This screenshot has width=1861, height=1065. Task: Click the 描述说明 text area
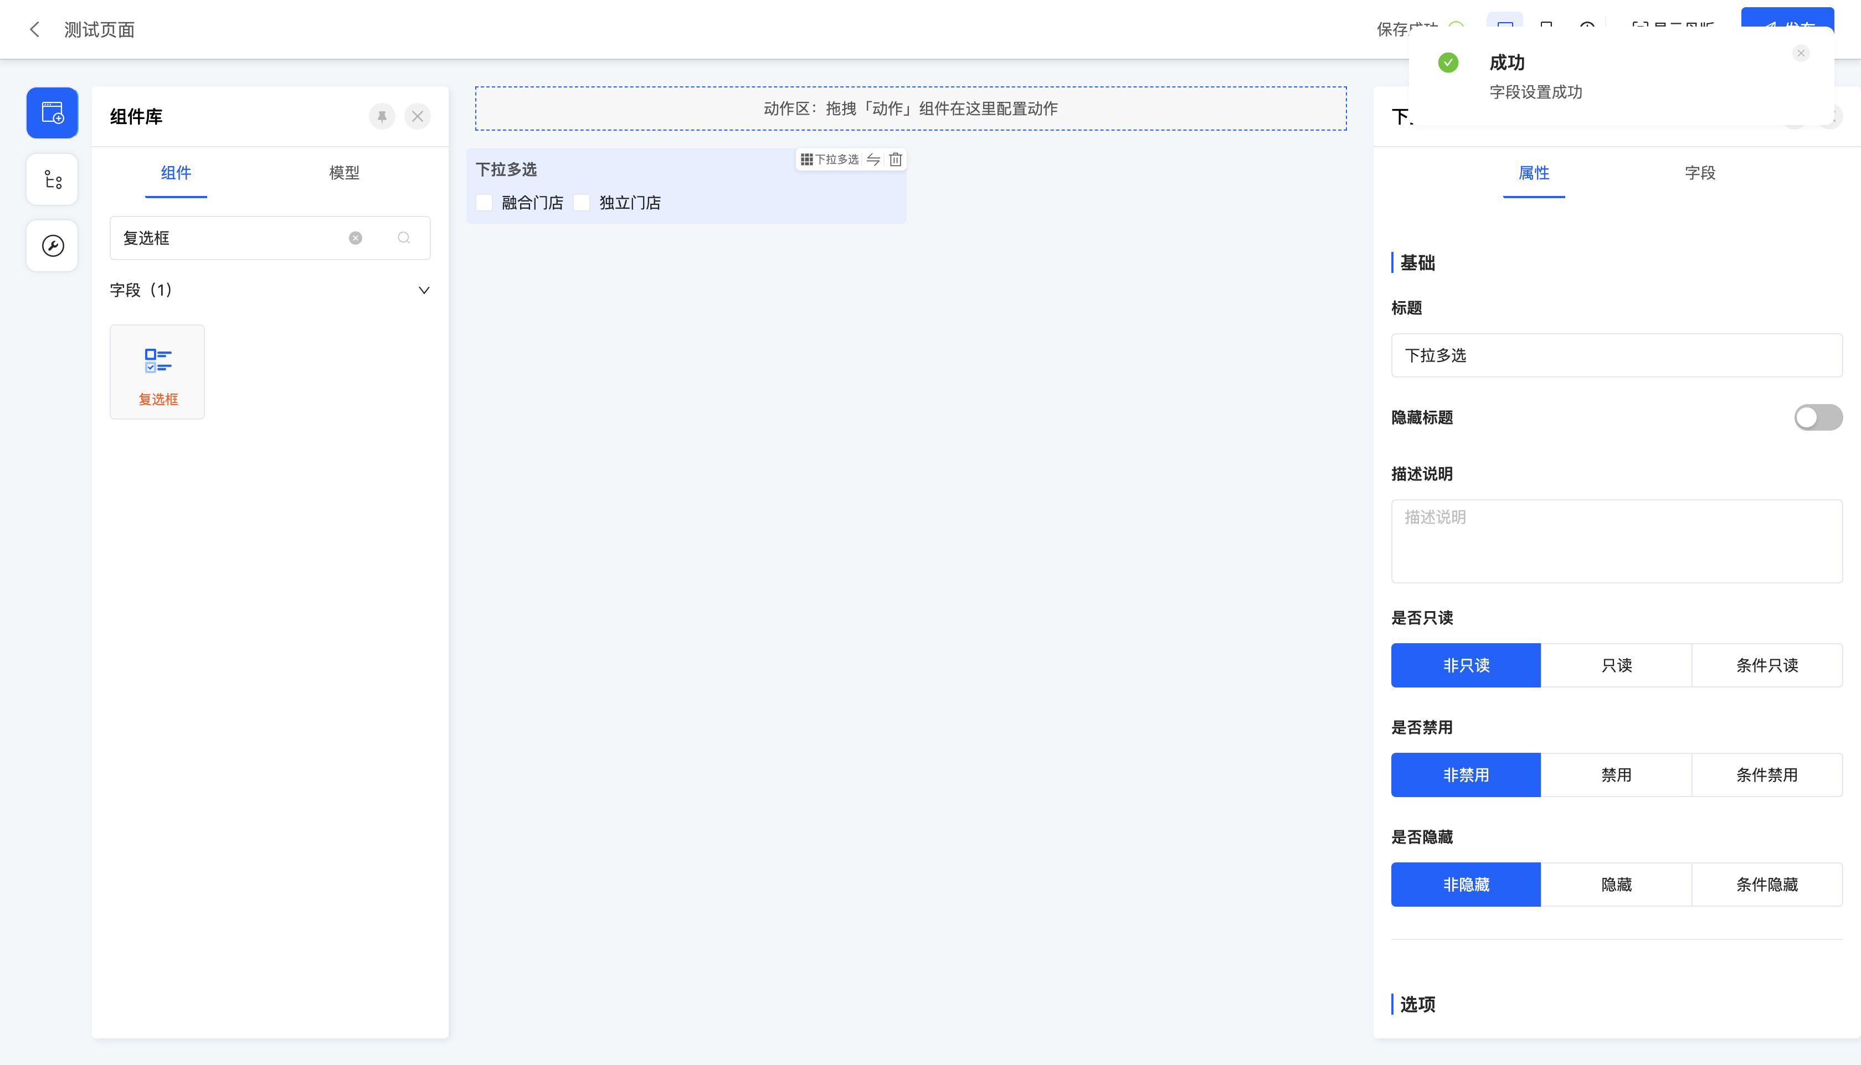1616,541
